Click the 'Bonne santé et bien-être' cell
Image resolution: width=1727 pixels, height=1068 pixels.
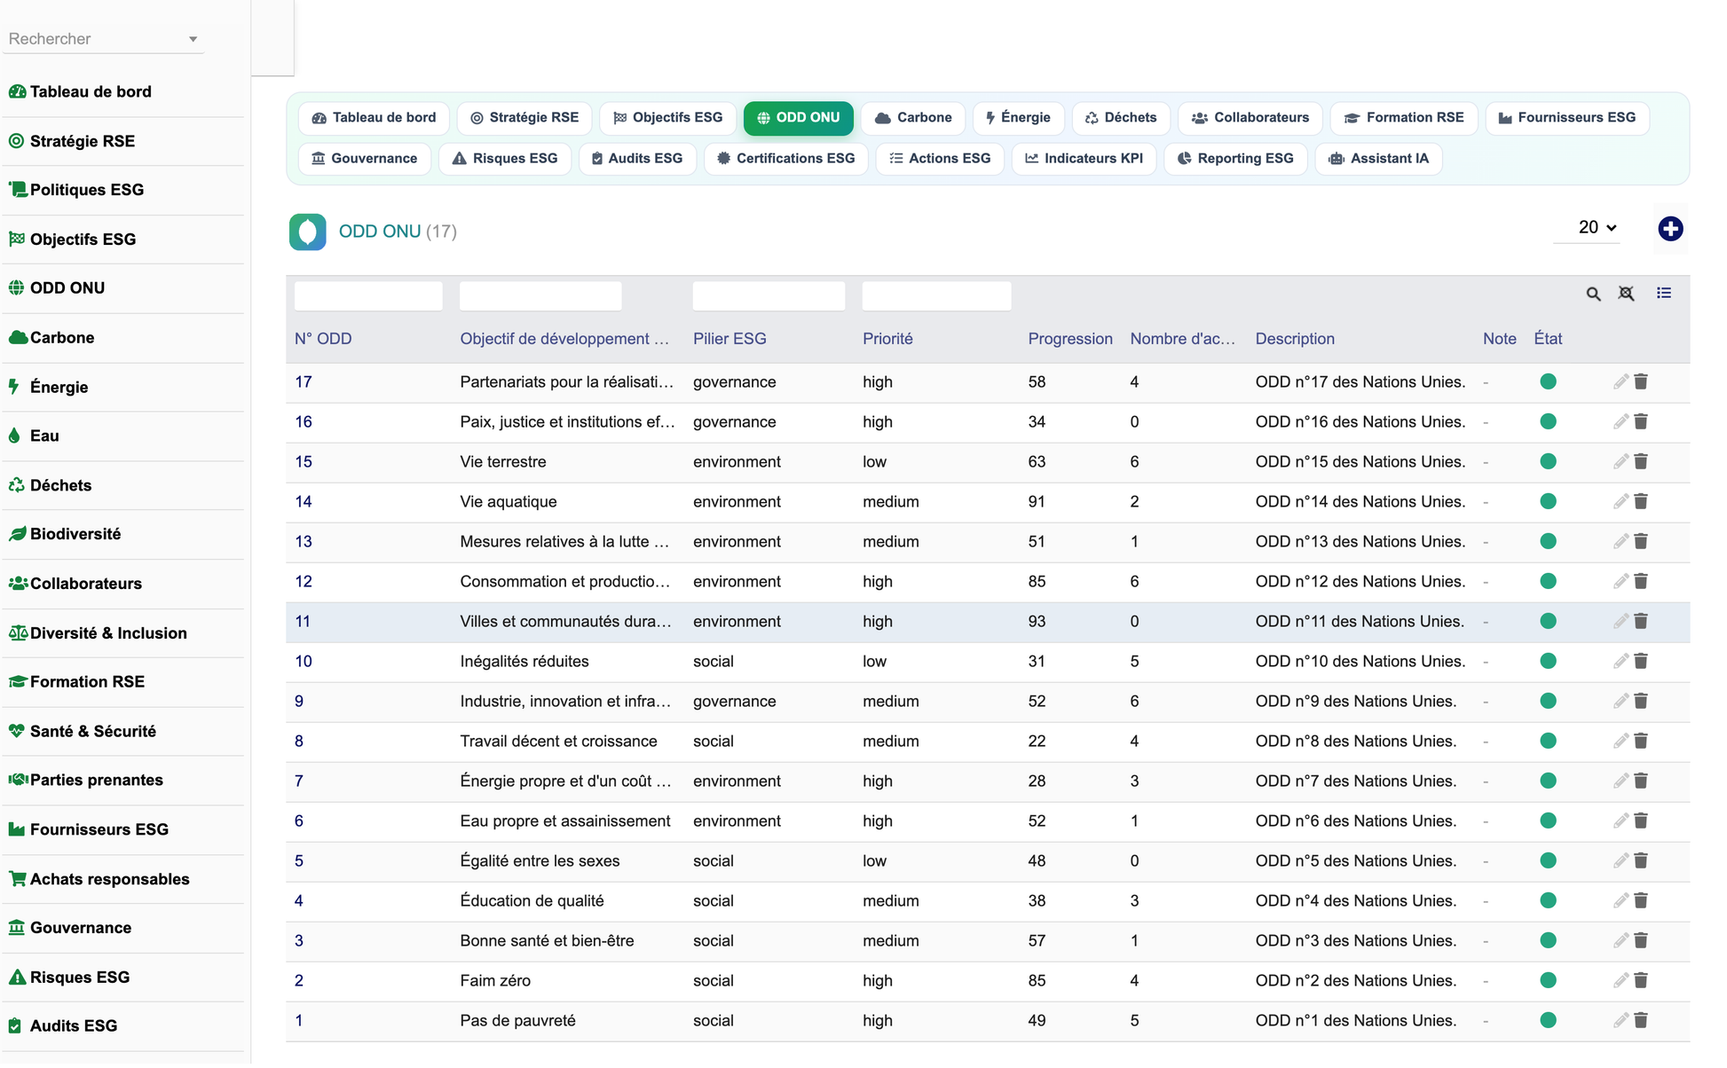547,941
